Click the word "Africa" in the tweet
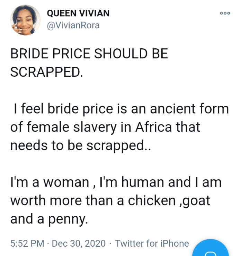Viewport: 241px width, 256px height. [153, 127]
